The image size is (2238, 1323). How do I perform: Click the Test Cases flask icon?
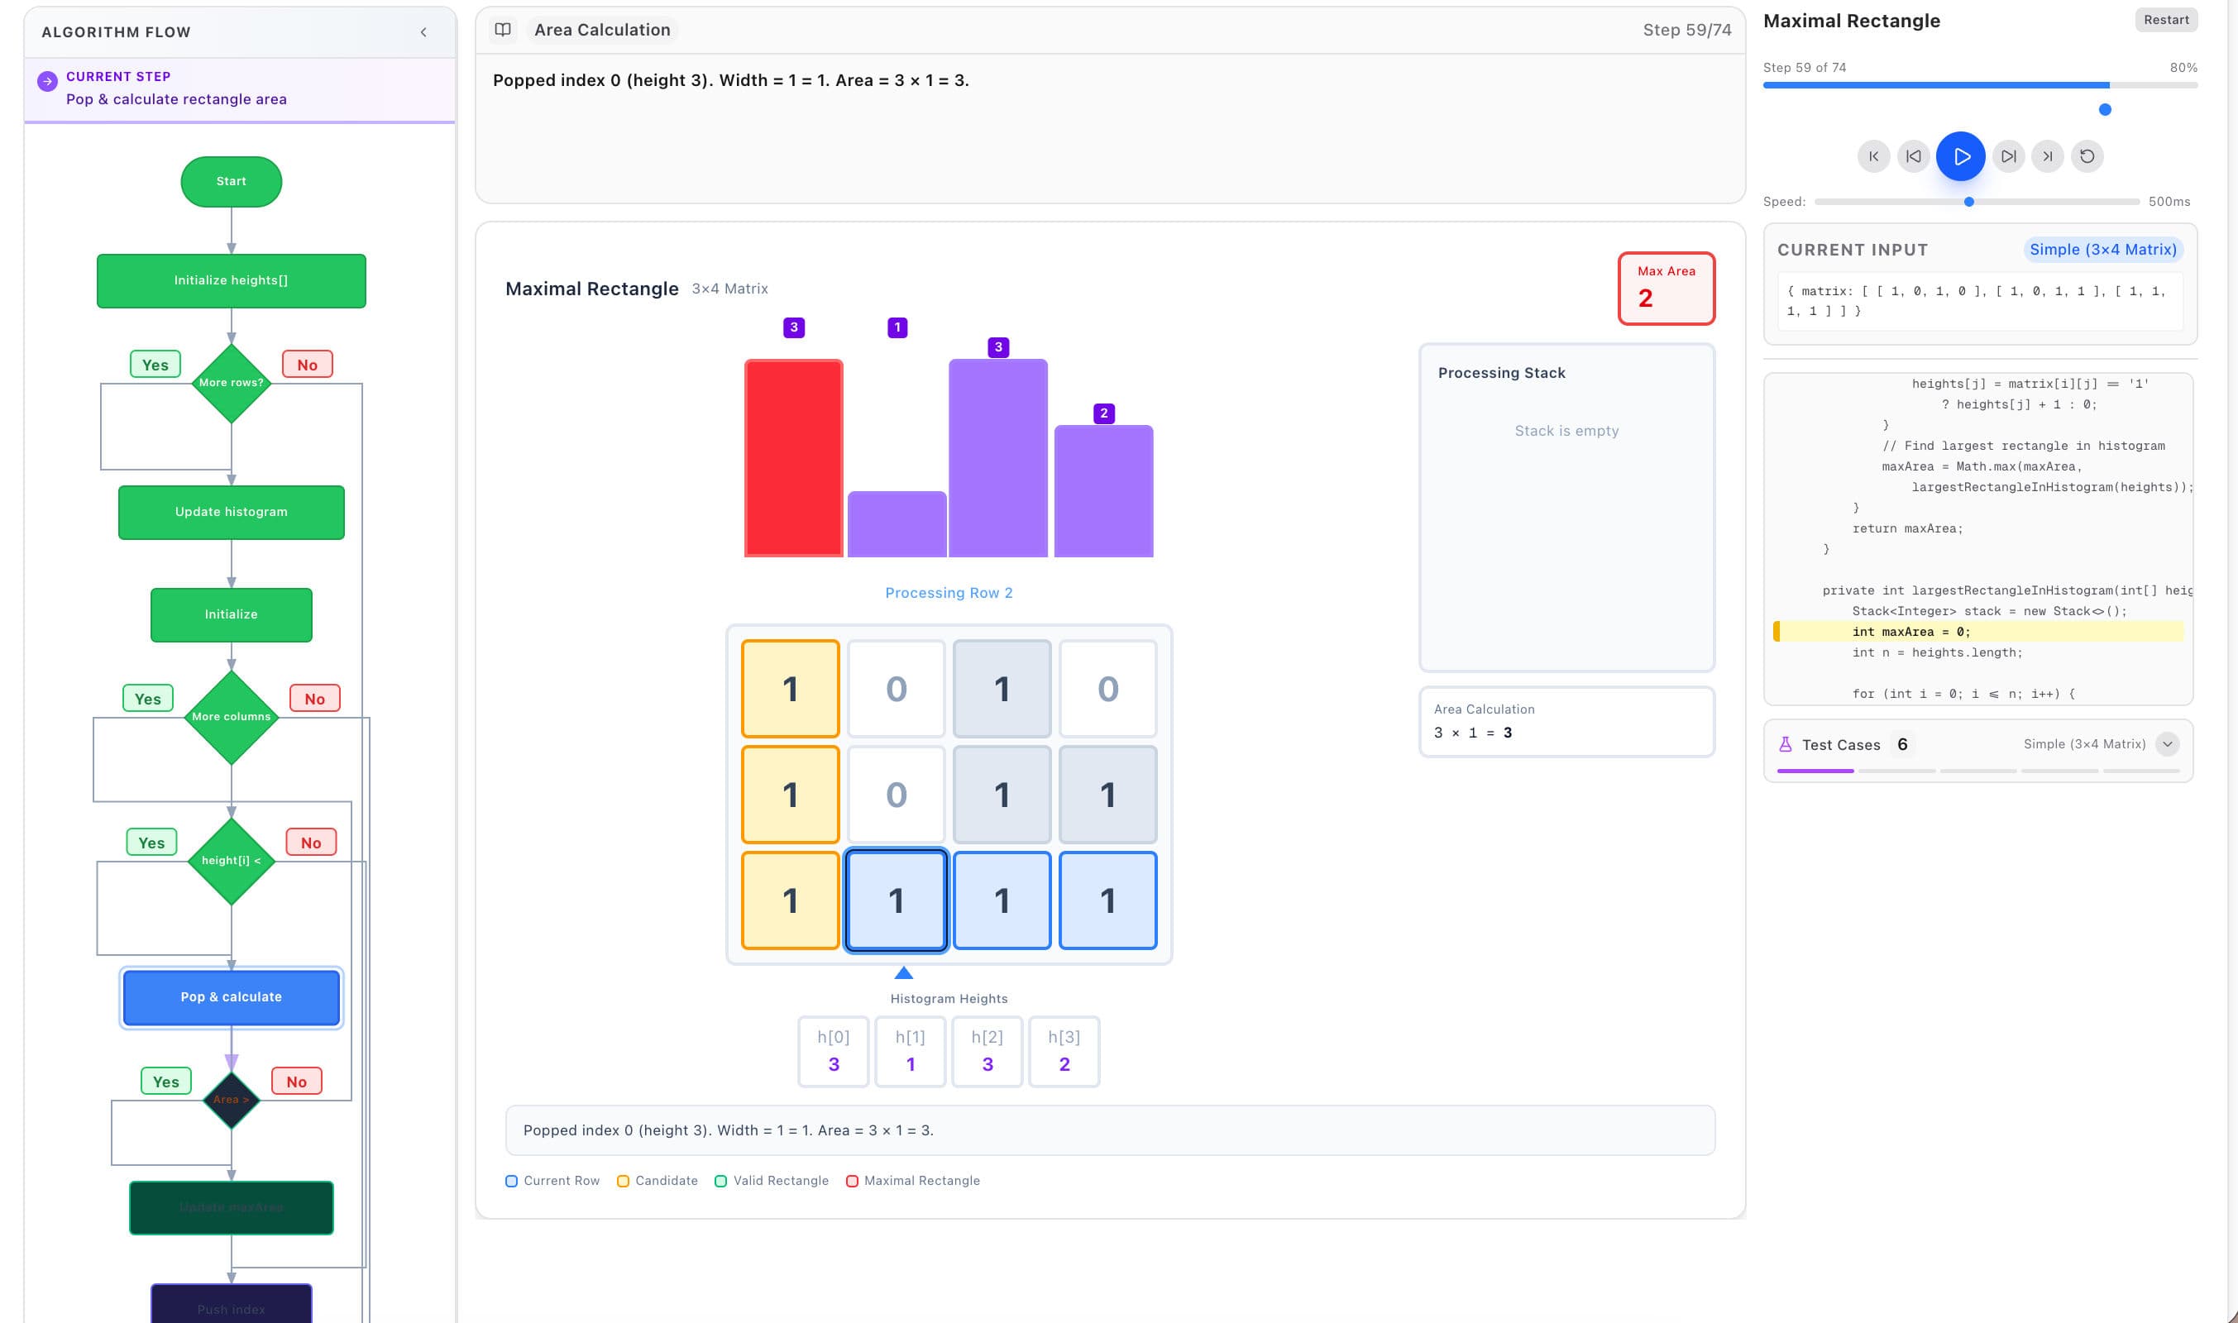coord(1786,743)
